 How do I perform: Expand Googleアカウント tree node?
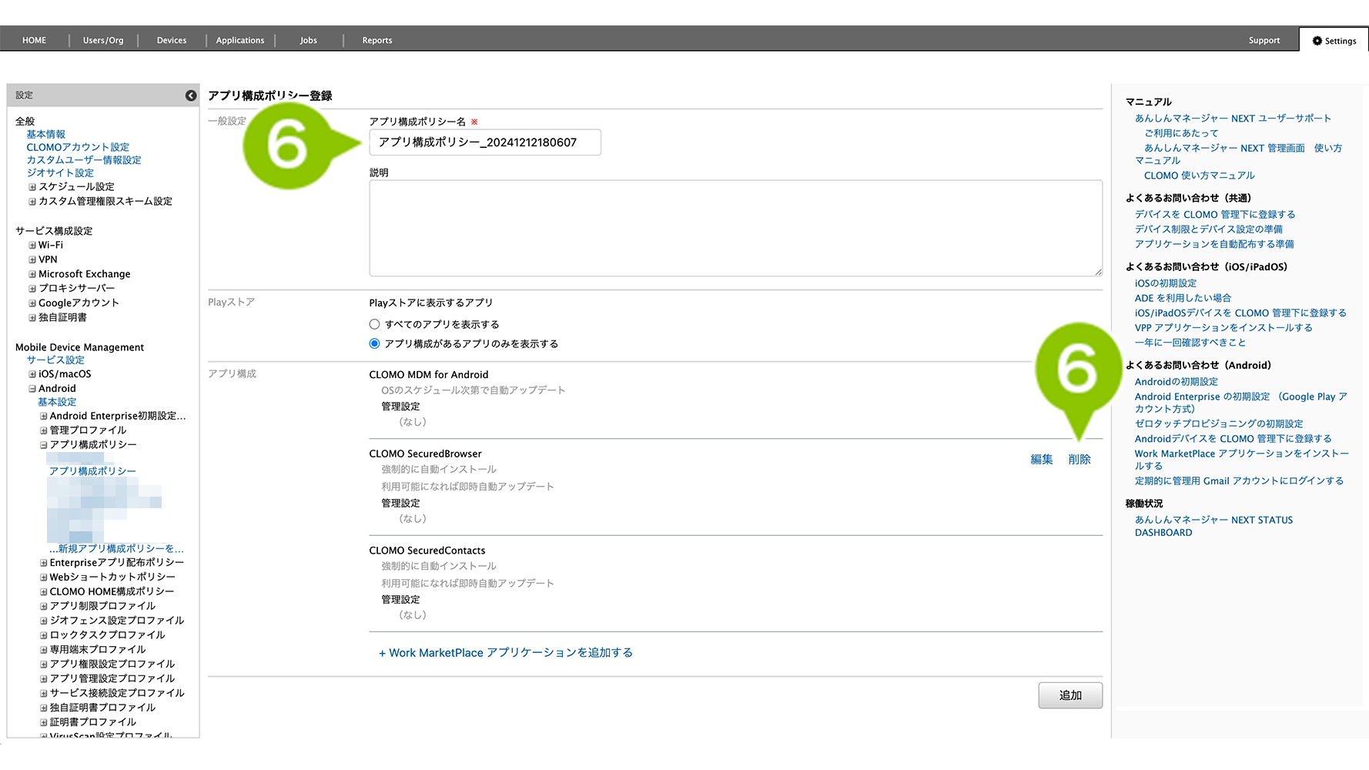point(32,303)
